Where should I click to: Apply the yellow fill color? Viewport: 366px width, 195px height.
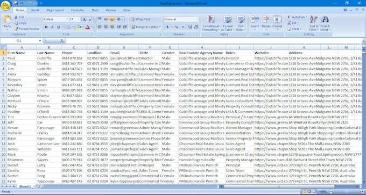coord(79,27)
